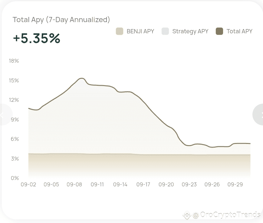This screenshot has width=263, height=223.
Task: Click the Total APY peak above 15%
Action: (x=82, y=78)
